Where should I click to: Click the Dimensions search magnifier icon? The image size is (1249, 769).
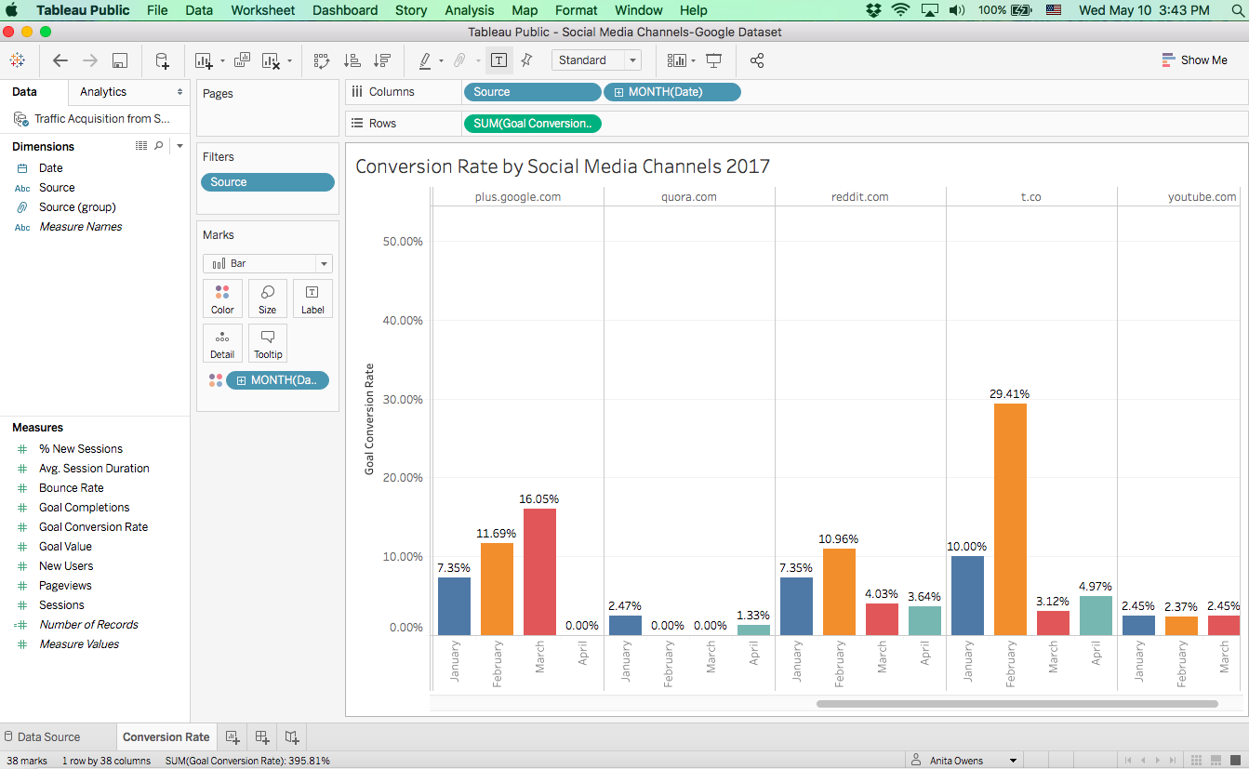click(159, 146)
